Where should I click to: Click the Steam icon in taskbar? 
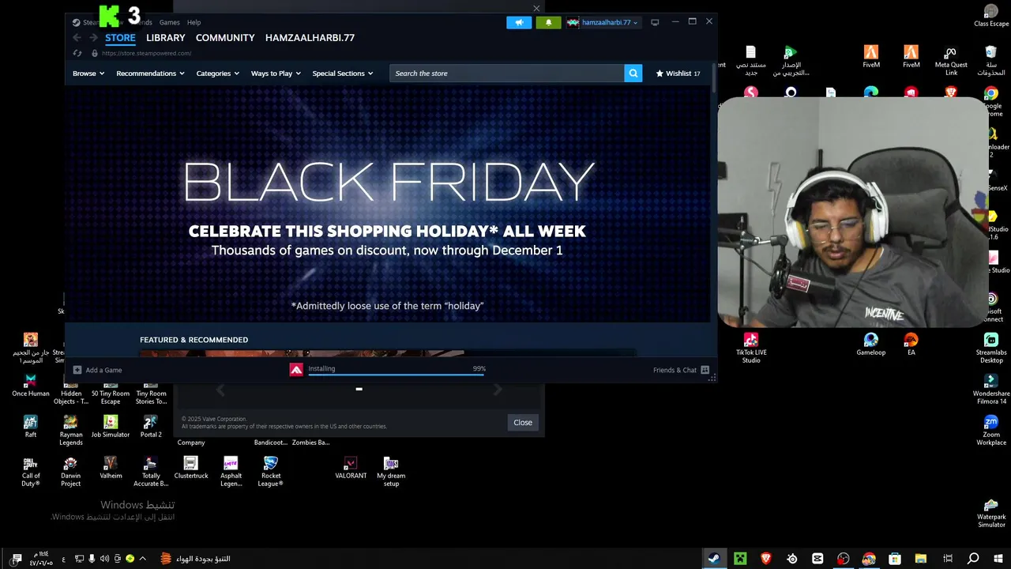713,559
